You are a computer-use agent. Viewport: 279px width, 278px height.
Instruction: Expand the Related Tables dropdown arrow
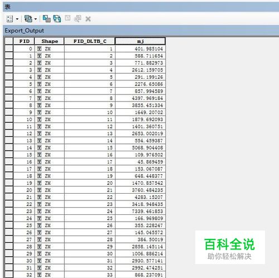click(x=36, y=19)
